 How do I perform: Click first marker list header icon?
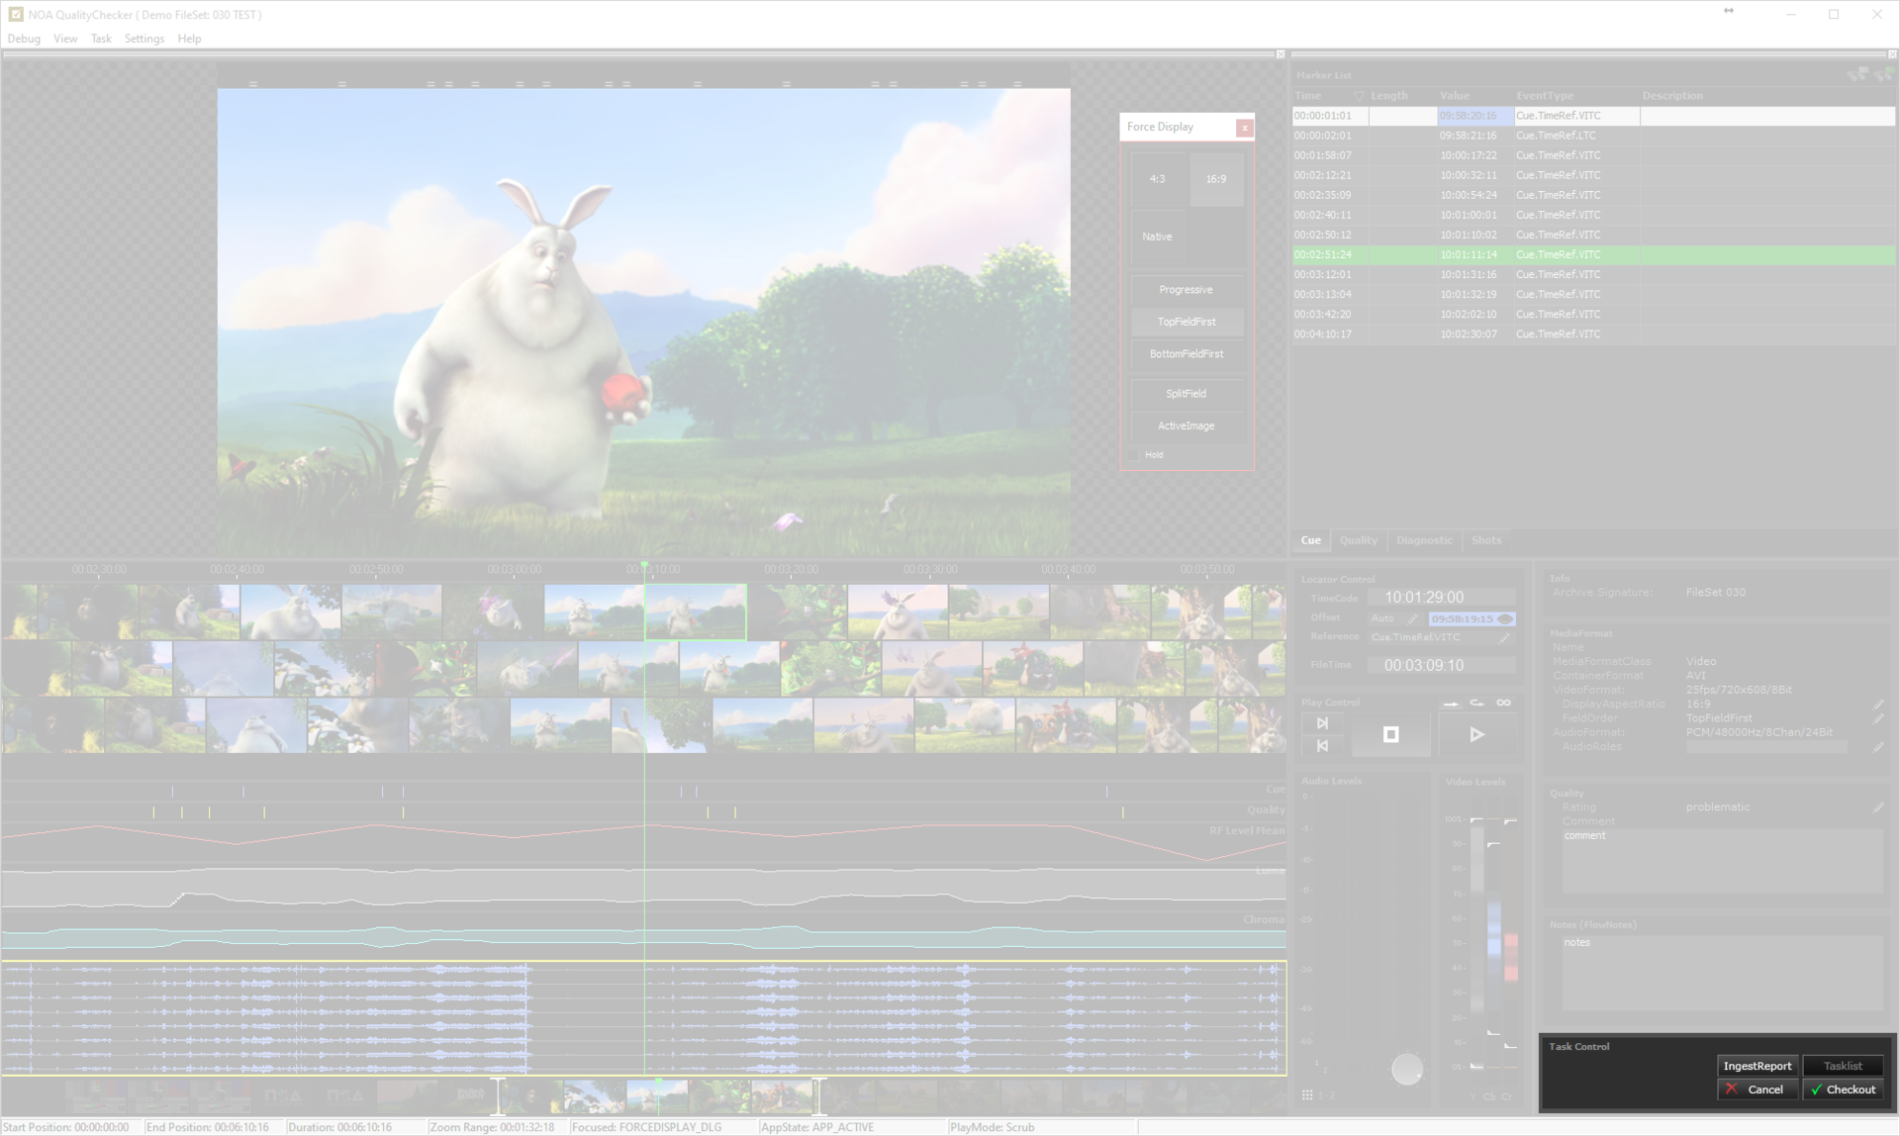1857,74
